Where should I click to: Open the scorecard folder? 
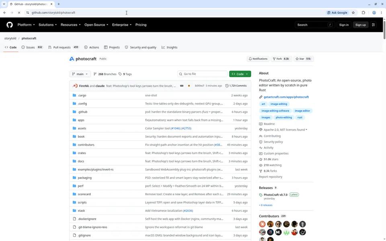[84, 194]
